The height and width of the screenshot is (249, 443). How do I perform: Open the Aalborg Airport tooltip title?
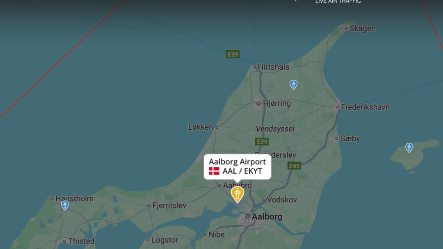coord(237,162)
